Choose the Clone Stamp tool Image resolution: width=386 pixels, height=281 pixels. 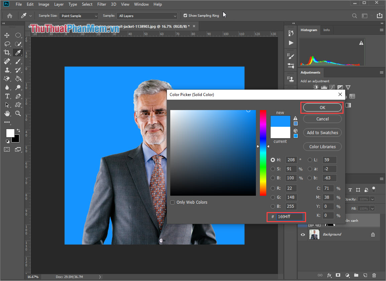(7, 70)
